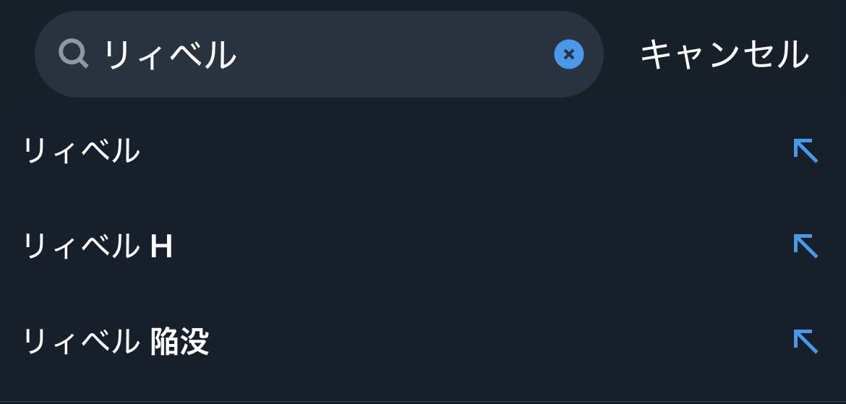Click the arrow icon beside リィベル 陥没
The width and height of the screenshot is (846, 404).
(806, 342)
